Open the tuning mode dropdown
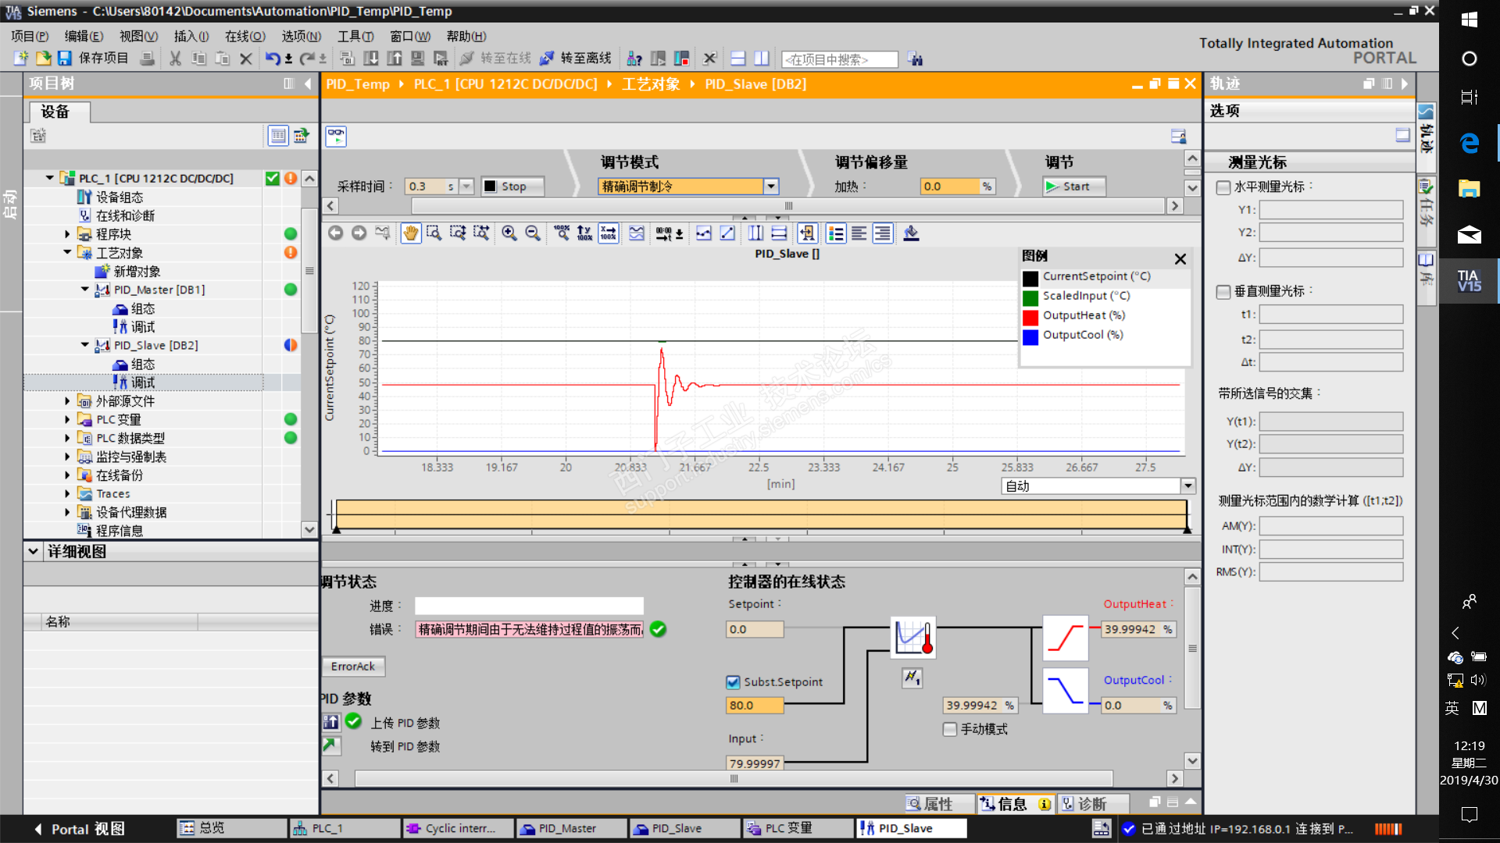This screenshot has height=843, width=1500. (771, 187)
